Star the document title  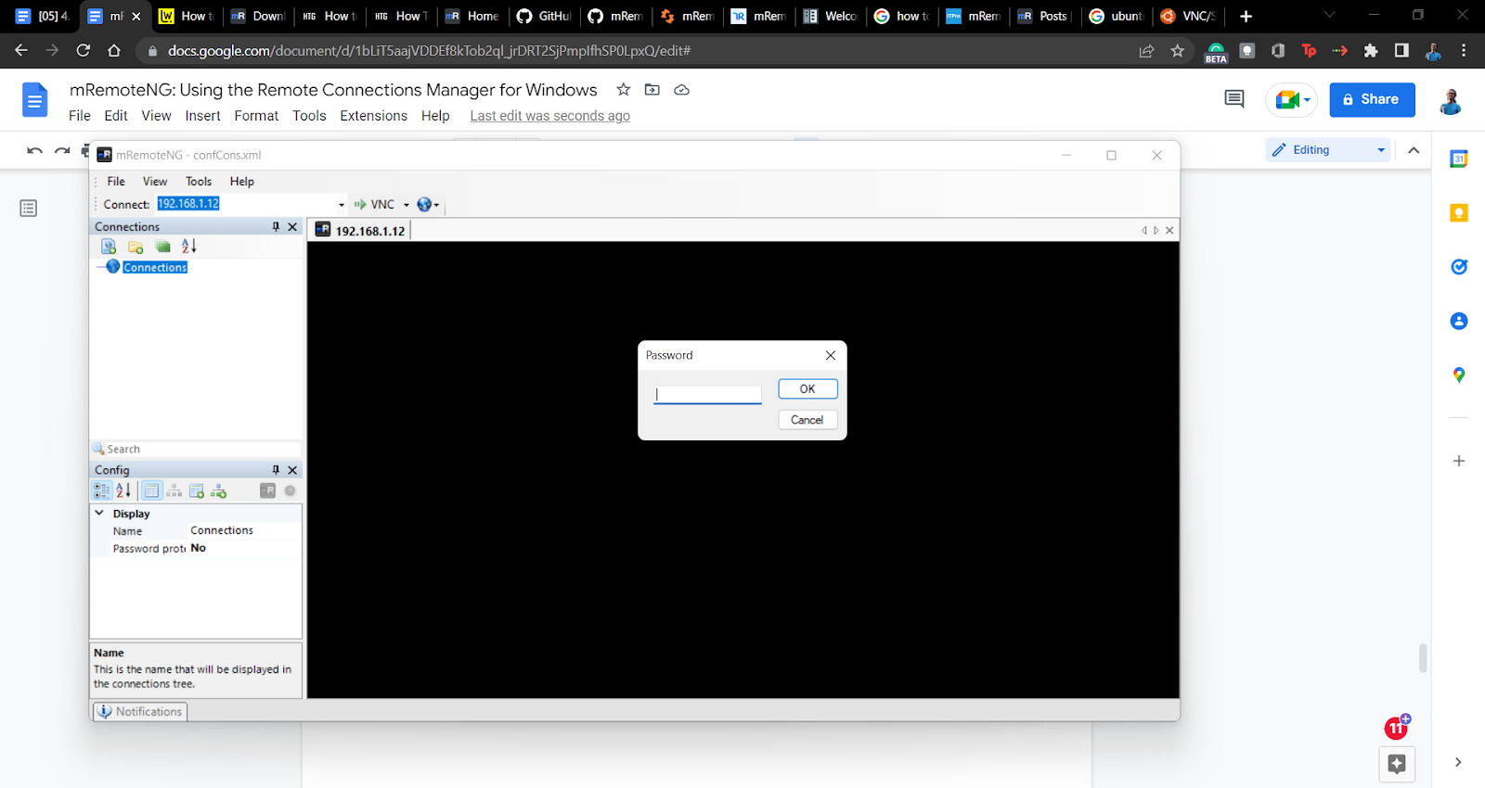click(624, 90)
